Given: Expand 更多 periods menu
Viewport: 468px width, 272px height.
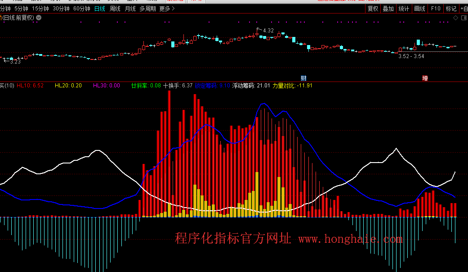Looking at the screenshot, I should pos(167,9).
